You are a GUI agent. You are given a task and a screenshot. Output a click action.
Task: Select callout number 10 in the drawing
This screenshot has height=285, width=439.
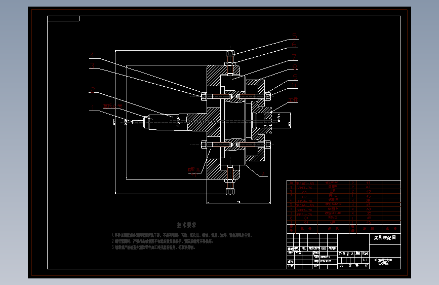pyautogui.click(x=295, y=85)
